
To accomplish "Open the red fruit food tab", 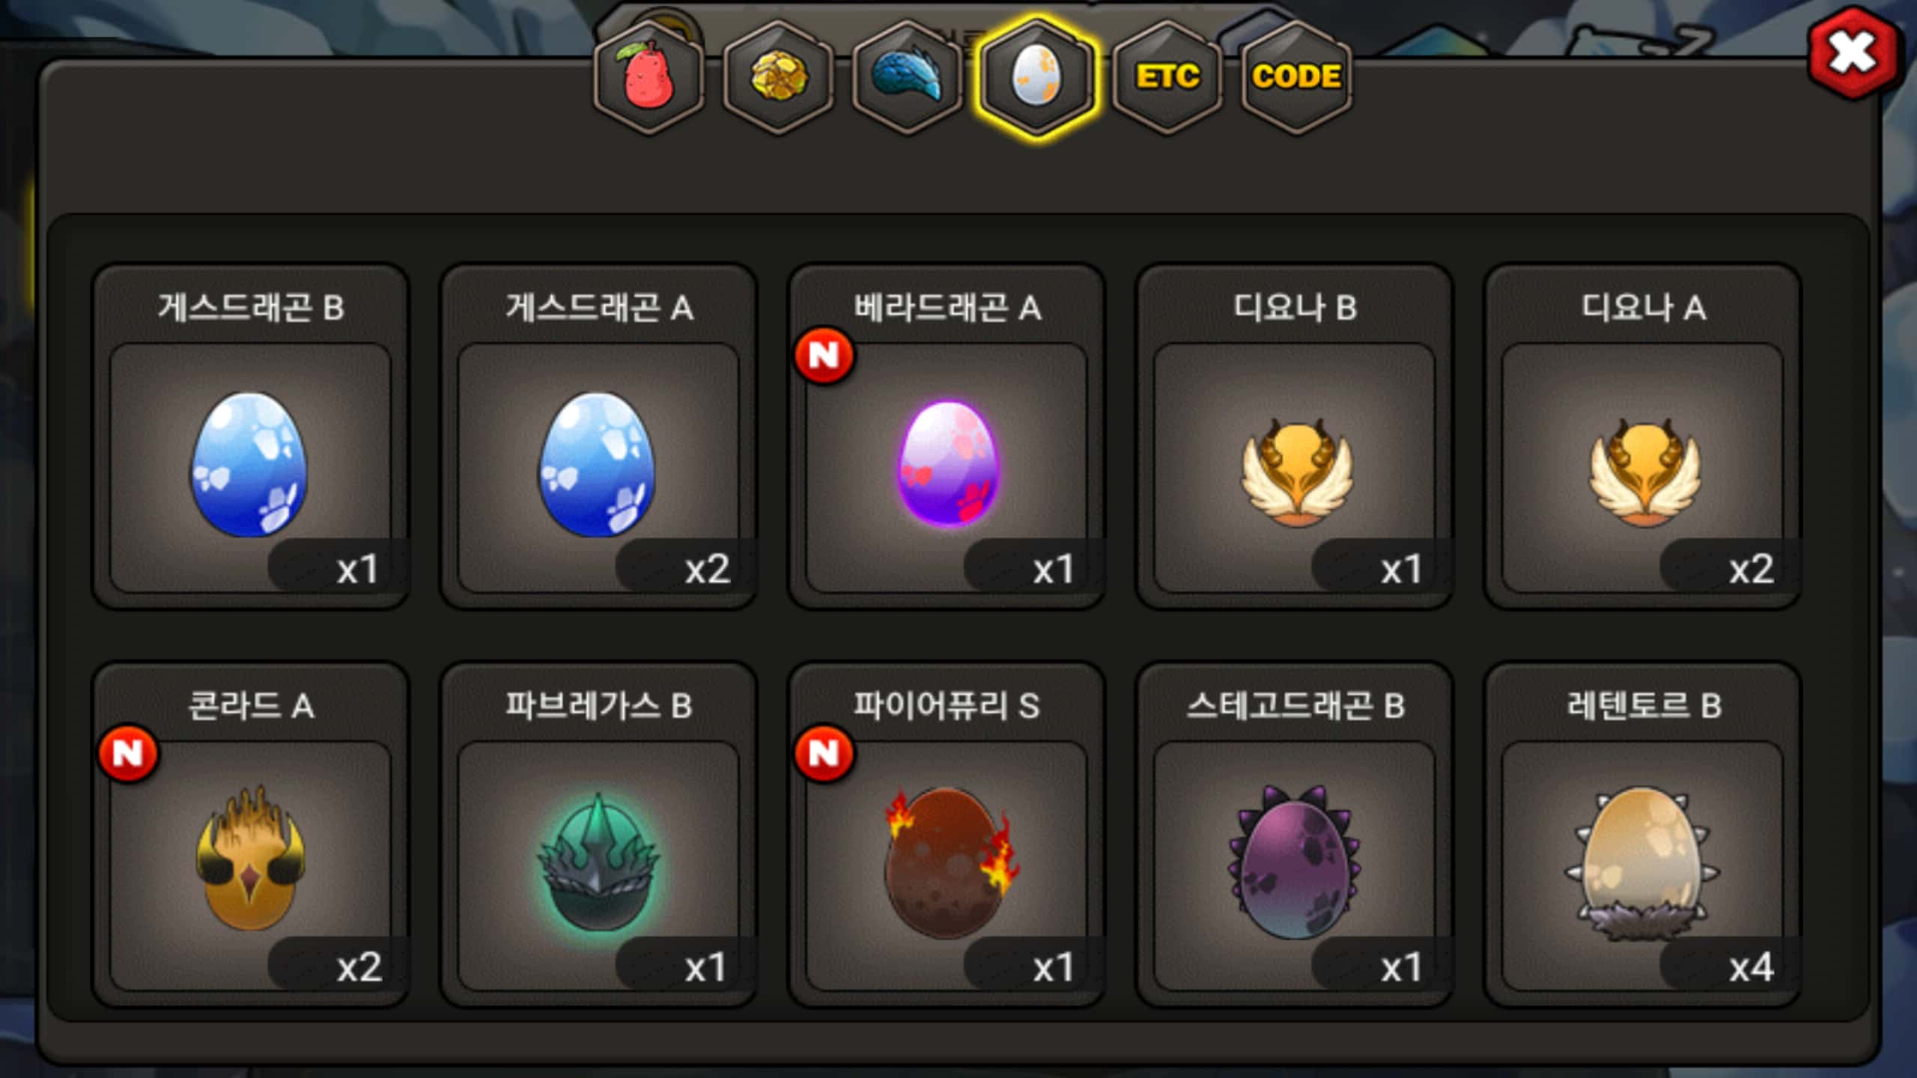I will pyautogui.click(x=648, y=77).
